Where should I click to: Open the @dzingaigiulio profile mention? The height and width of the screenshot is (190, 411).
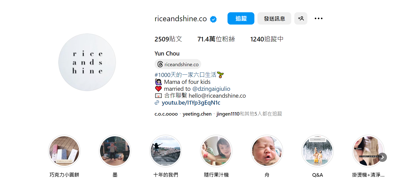pos(211,89)
